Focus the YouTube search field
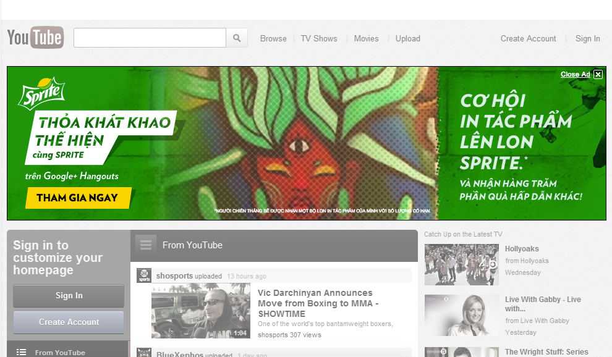Screen dimensions: 612x357 (x=150, y=38)
